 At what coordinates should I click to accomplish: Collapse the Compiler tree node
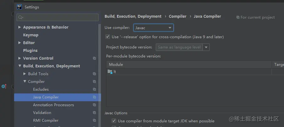click(25, 82)
